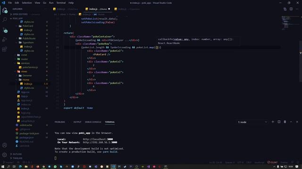Open the Accounts menu icon
The image size is (302, 169).
(5, 145)
